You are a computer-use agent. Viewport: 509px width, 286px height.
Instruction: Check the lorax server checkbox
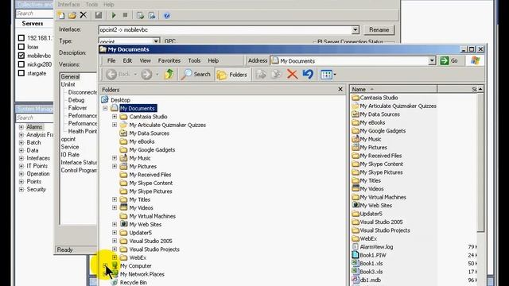tap(21, 47)
